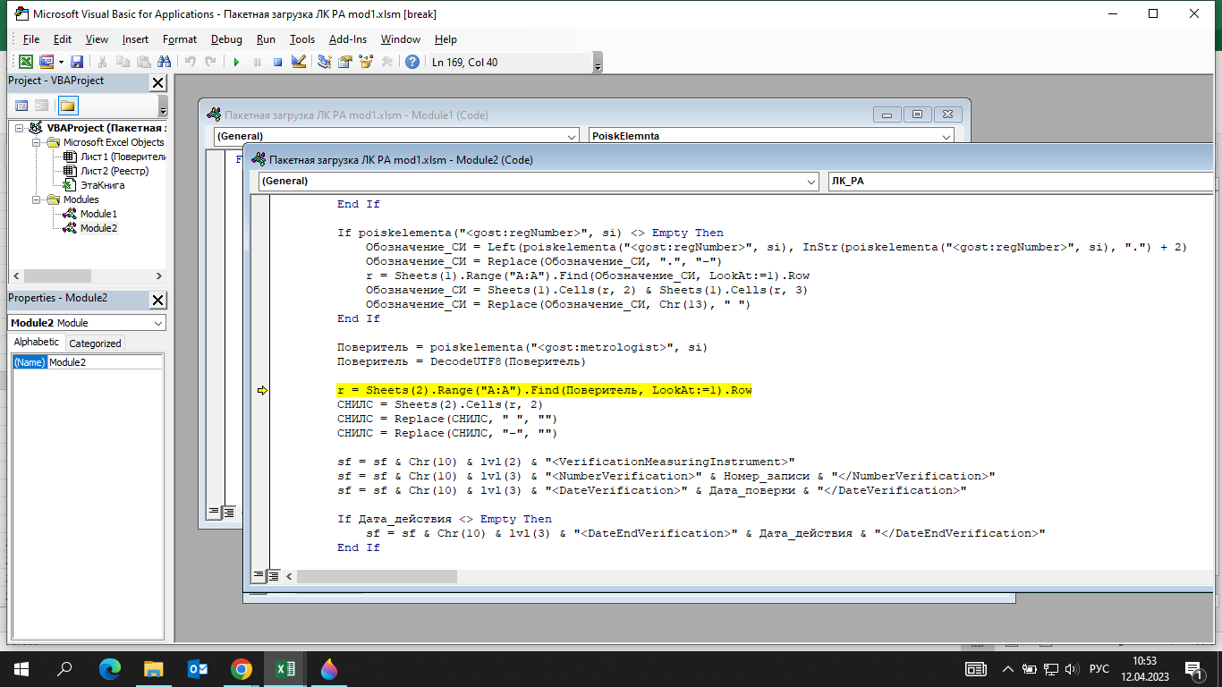Close the Properties panel
Screen dimensions: 1222x687
[157, 299]
